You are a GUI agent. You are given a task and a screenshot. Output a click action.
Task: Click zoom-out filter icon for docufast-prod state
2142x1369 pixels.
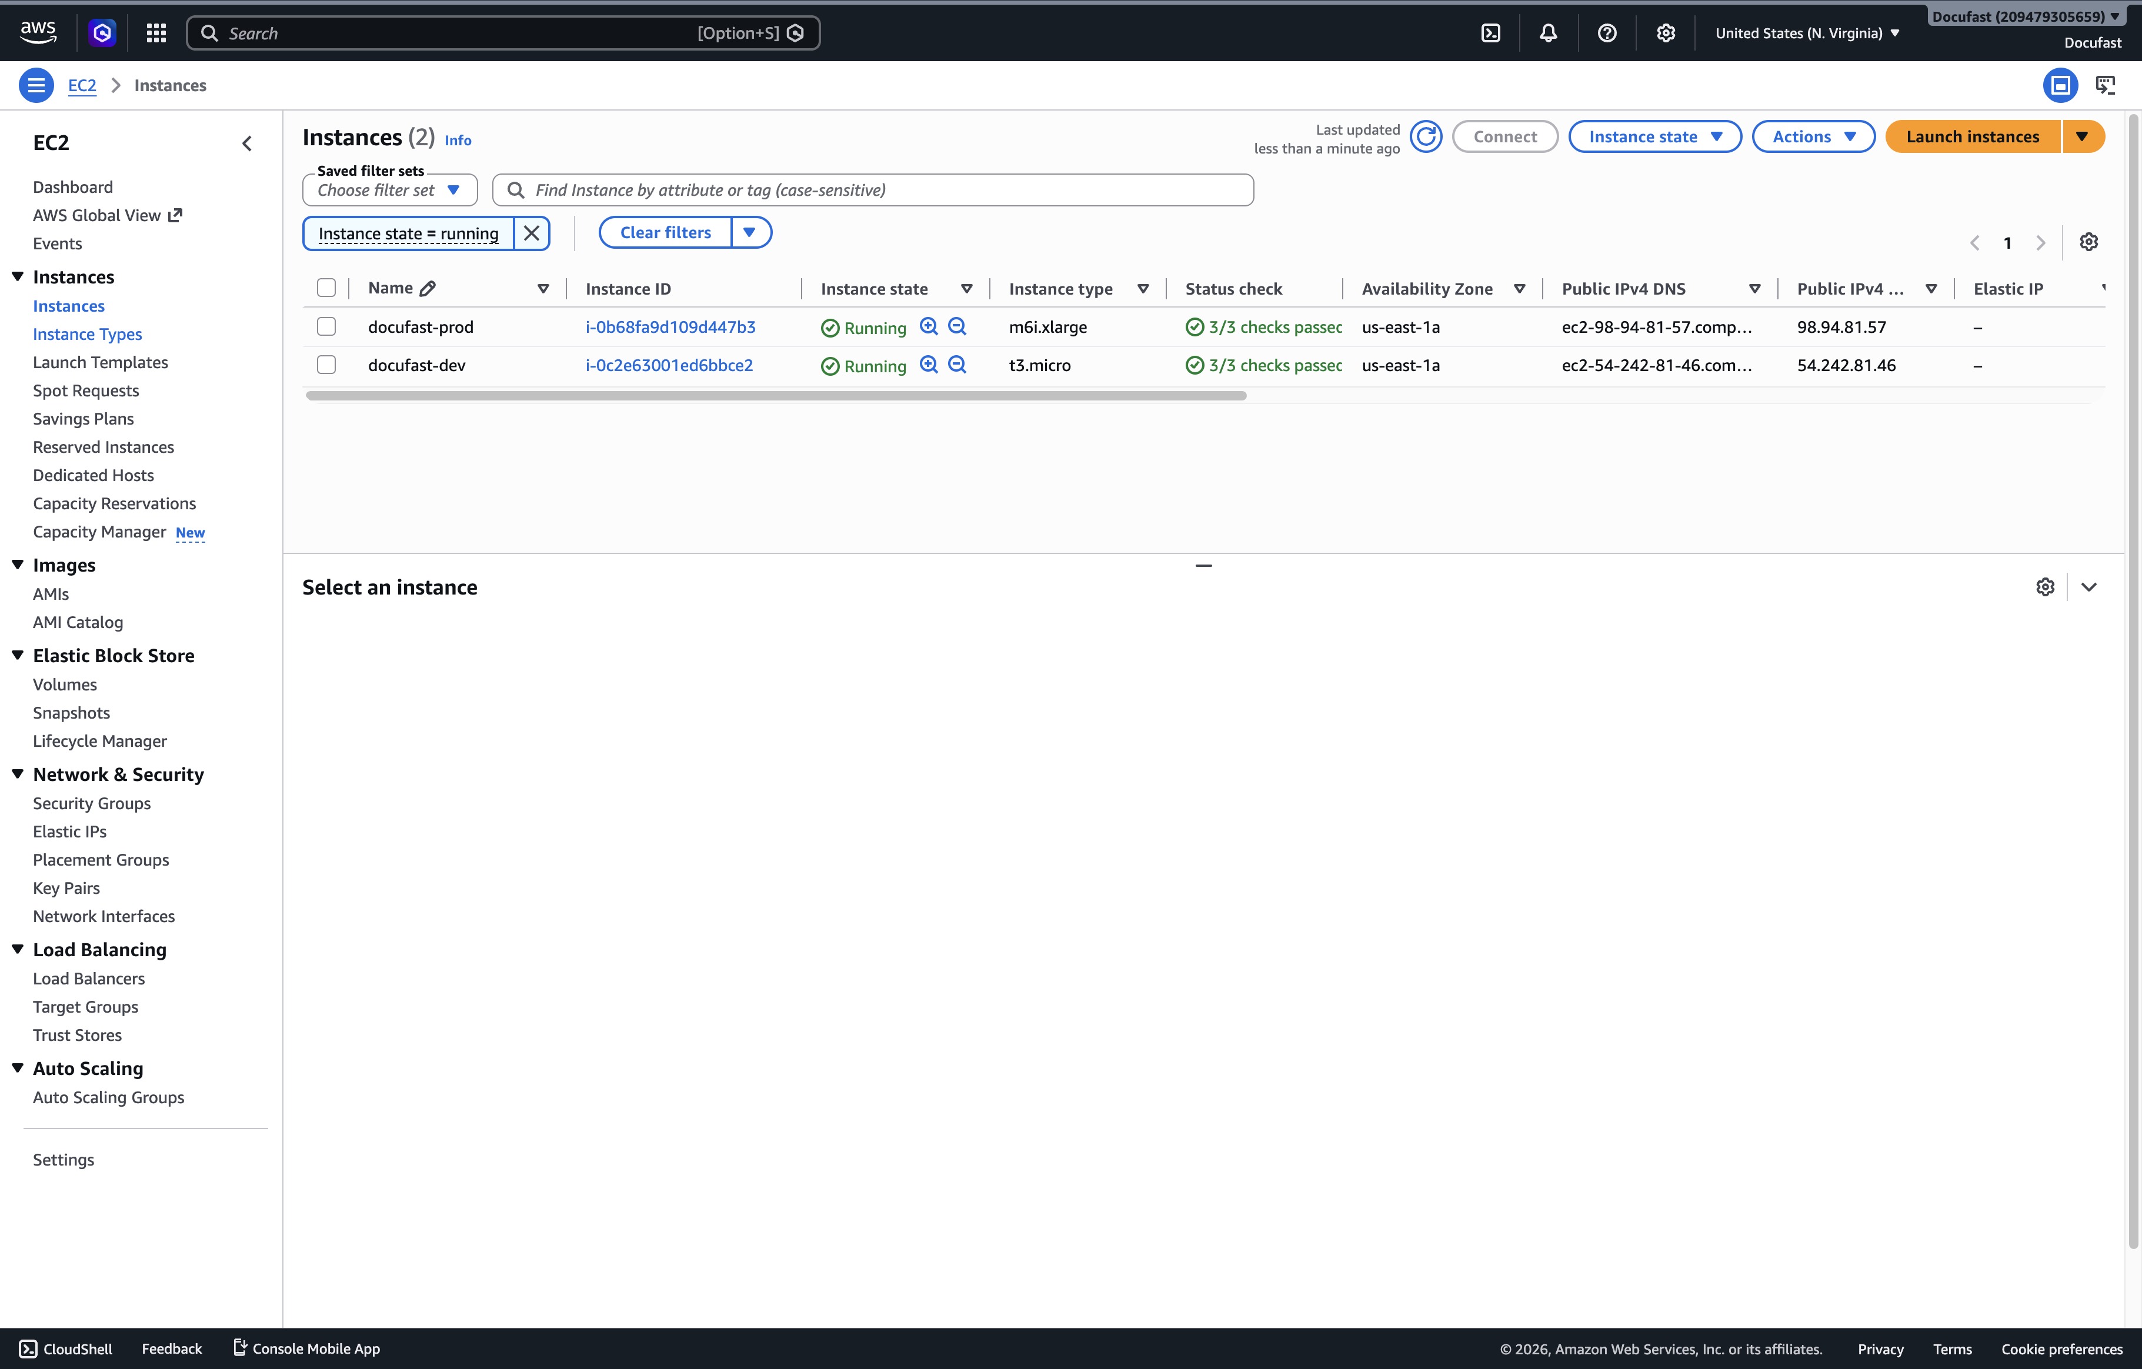point(957,326)
